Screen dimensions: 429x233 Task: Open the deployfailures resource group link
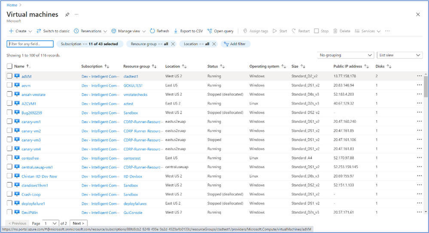135,203
